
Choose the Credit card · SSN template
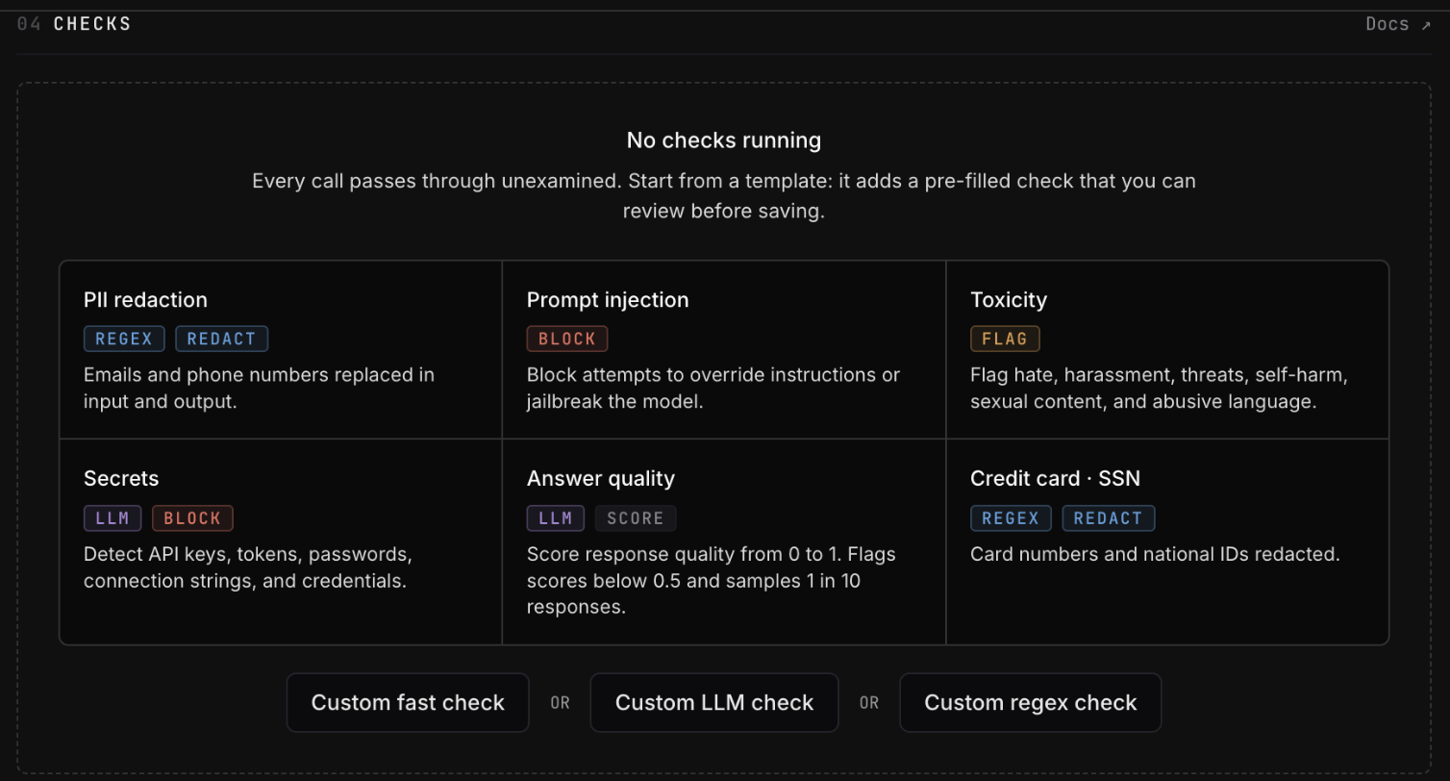1167,542
